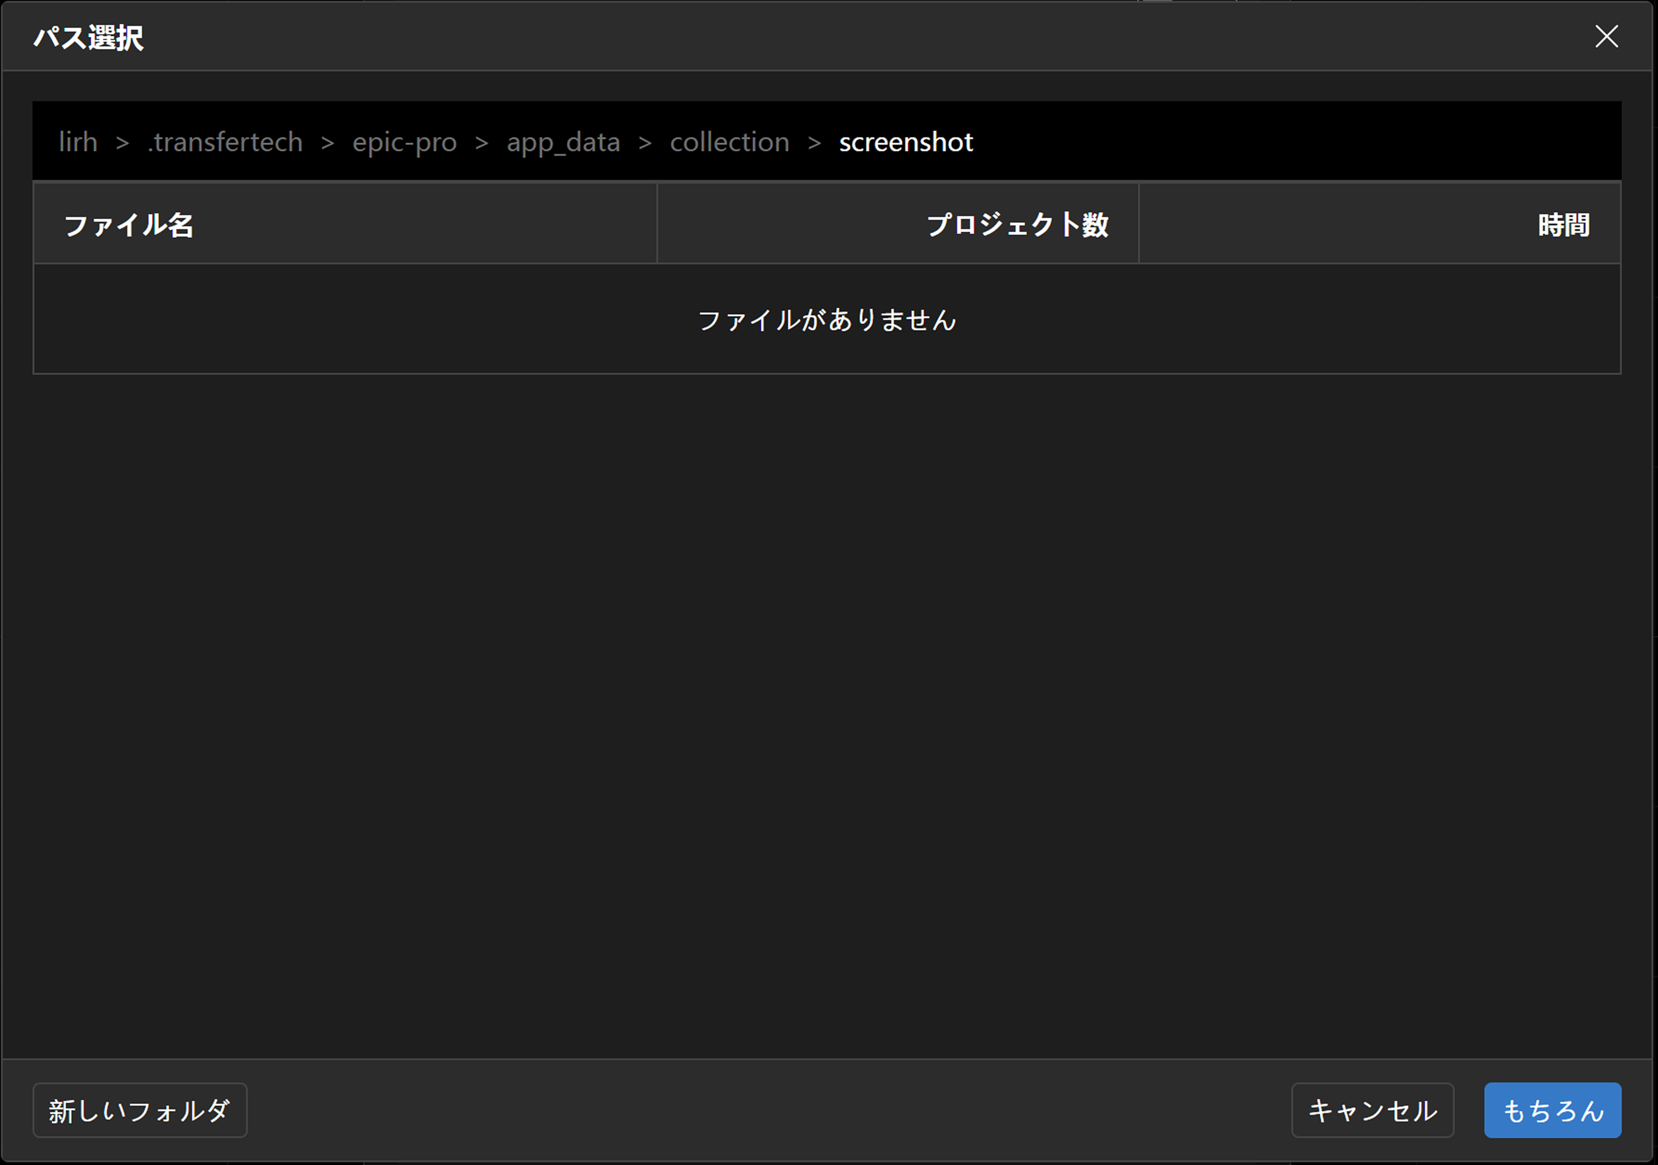Open app_data in the breadcrumb path
1658x1165 pixels.
point(563,142)
